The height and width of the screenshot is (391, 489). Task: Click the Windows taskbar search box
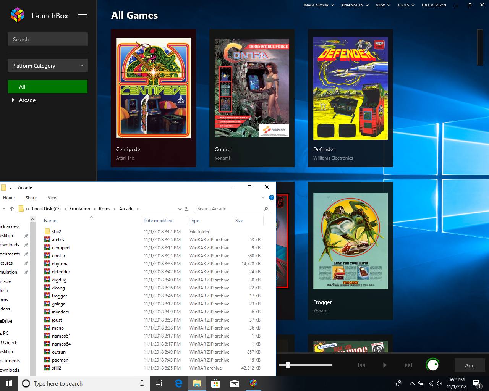pos(84,383)
